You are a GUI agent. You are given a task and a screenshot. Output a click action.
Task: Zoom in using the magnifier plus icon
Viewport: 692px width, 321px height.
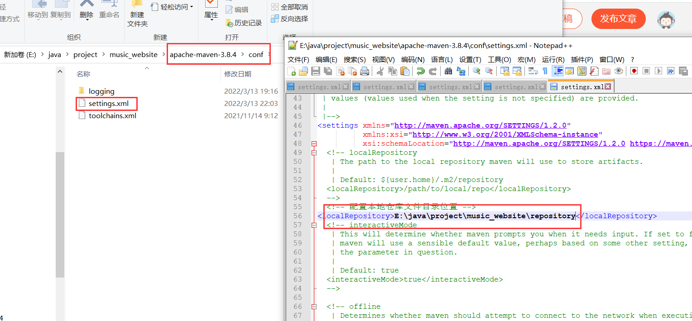pos(476,71)
